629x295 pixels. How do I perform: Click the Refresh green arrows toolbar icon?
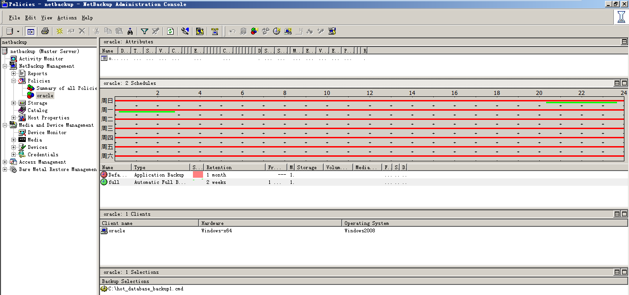tap(170, 31)
